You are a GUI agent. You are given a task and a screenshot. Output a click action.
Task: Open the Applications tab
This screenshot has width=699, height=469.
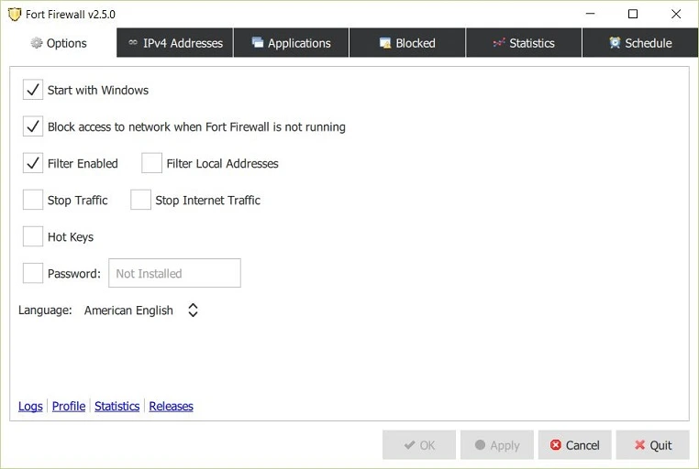click(291, 43)
